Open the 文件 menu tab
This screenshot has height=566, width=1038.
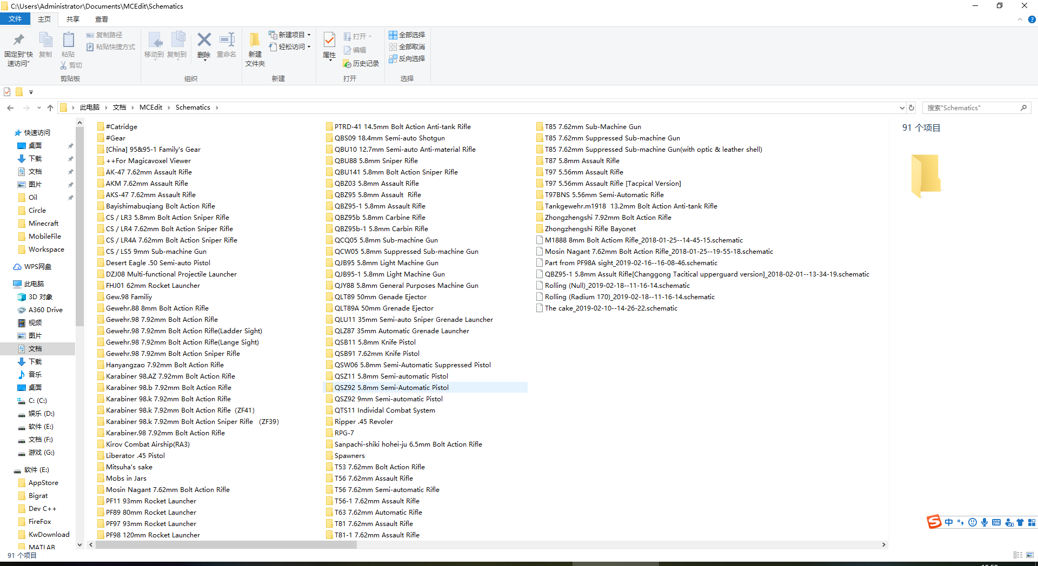pyautogui.click(x=15, y=19)
